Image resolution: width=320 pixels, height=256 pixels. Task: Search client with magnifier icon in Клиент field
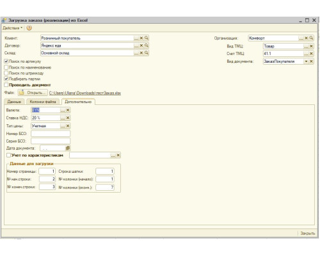click(147, 38)
